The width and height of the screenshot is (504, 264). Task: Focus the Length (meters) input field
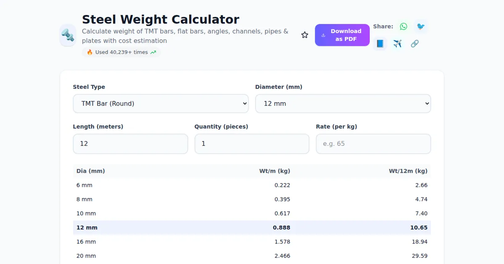coord(130,144)
